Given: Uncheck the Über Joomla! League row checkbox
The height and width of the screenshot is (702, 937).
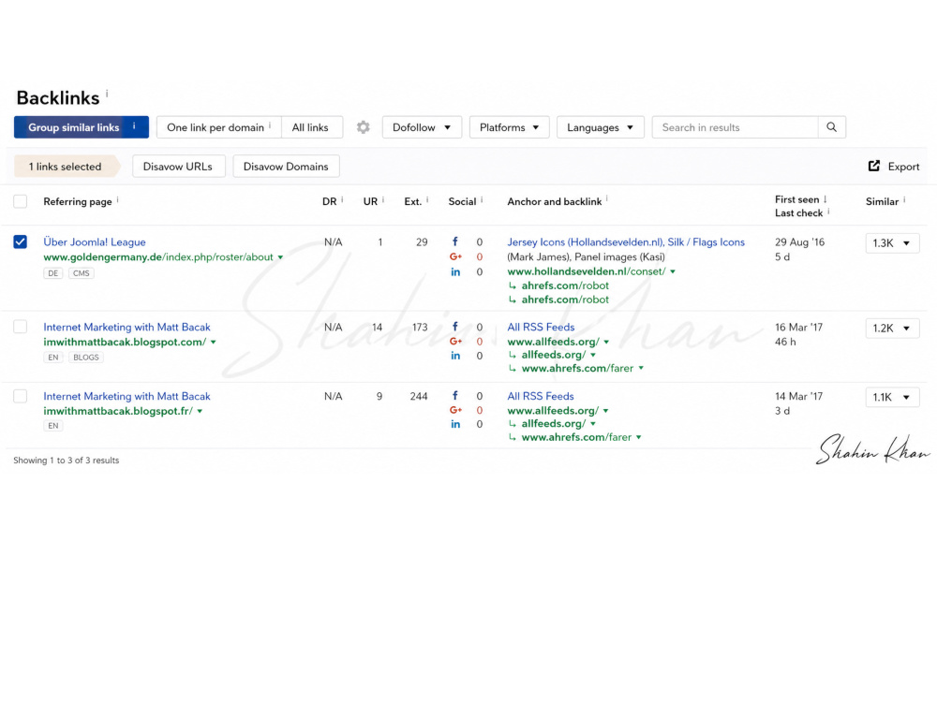Looking at the screenshot, I should click(21, 241).
